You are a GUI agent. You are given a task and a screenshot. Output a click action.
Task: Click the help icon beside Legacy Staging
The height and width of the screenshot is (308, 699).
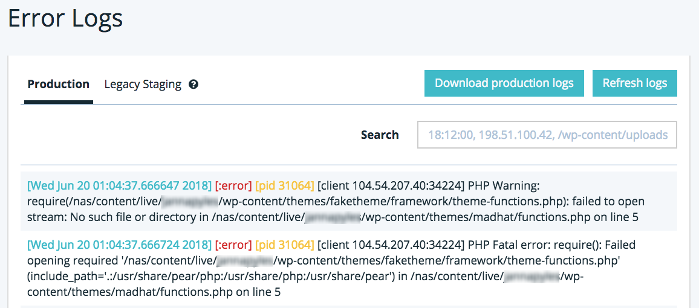(x=193, y=85)
